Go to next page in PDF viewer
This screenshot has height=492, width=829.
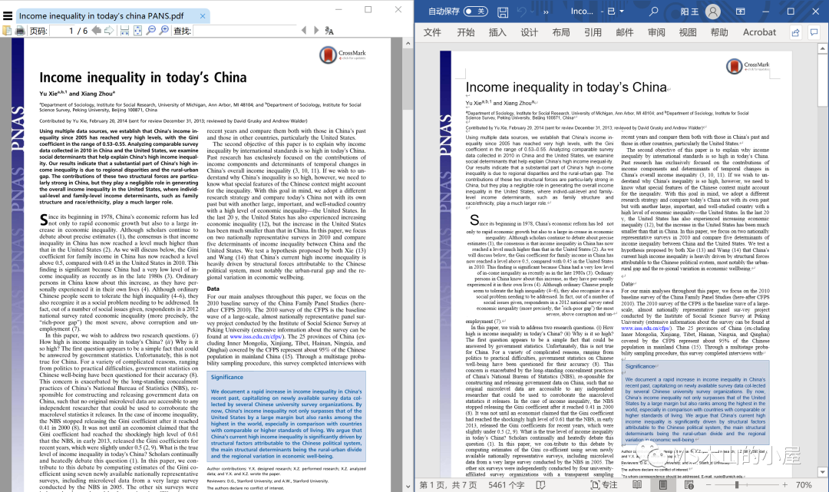point(108,30)
